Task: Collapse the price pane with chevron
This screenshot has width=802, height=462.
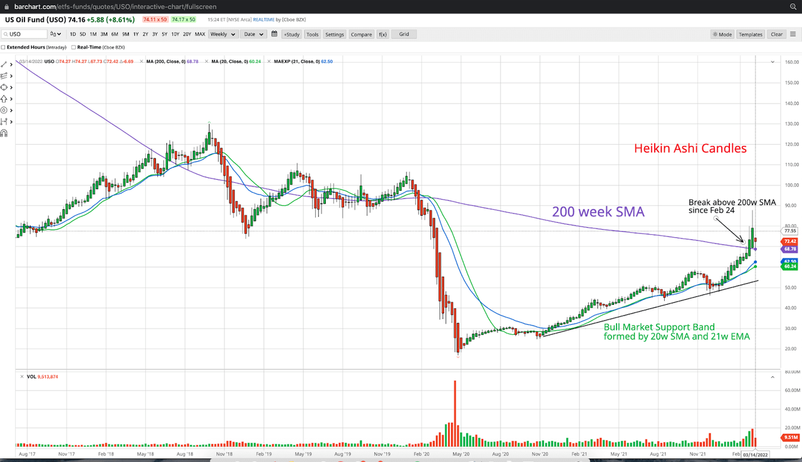Action: [x=773, y=62]
